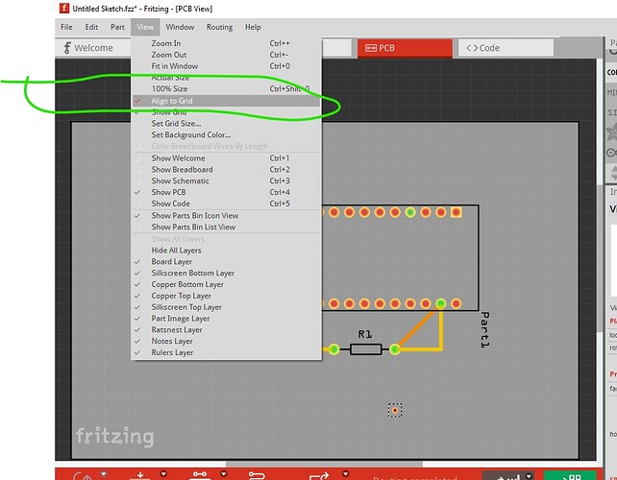Select the lone via pad below R1

pyautogui.click(x=394, y=410)
